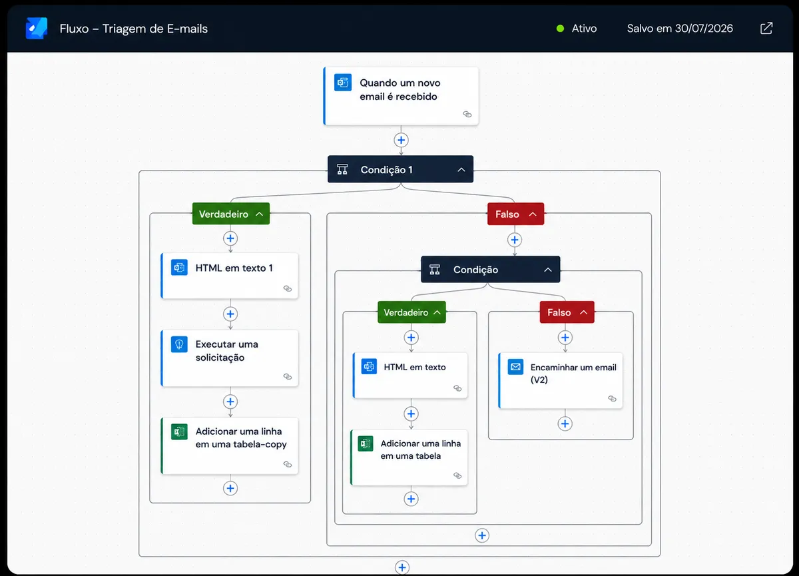
Task: Select the Condição 1 header label
Action: (387, 170)
